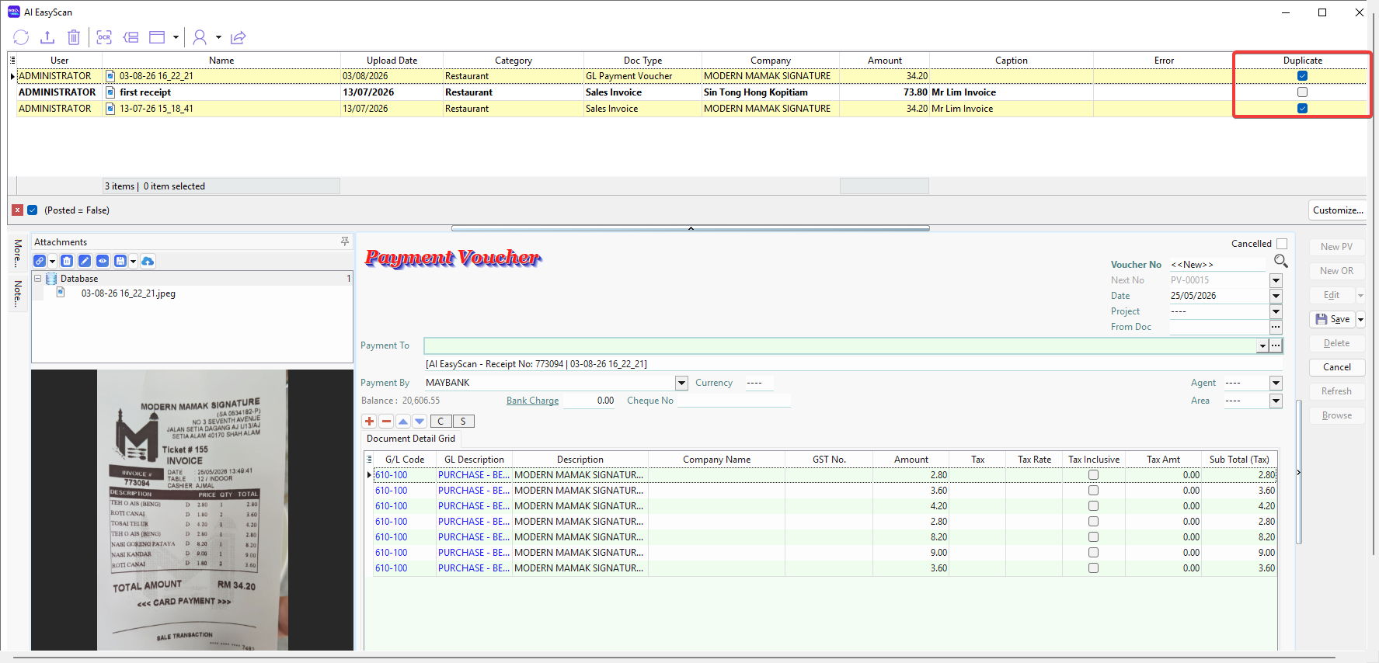
Task: Open the grid column chooser icon beside User header
Action: click(x=12, y=60)
